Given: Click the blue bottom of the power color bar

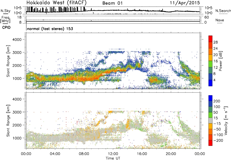Looking at the screenshot, I should point(210,83).
